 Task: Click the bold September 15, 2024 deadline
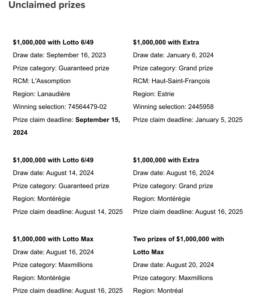tap(66, 126)
